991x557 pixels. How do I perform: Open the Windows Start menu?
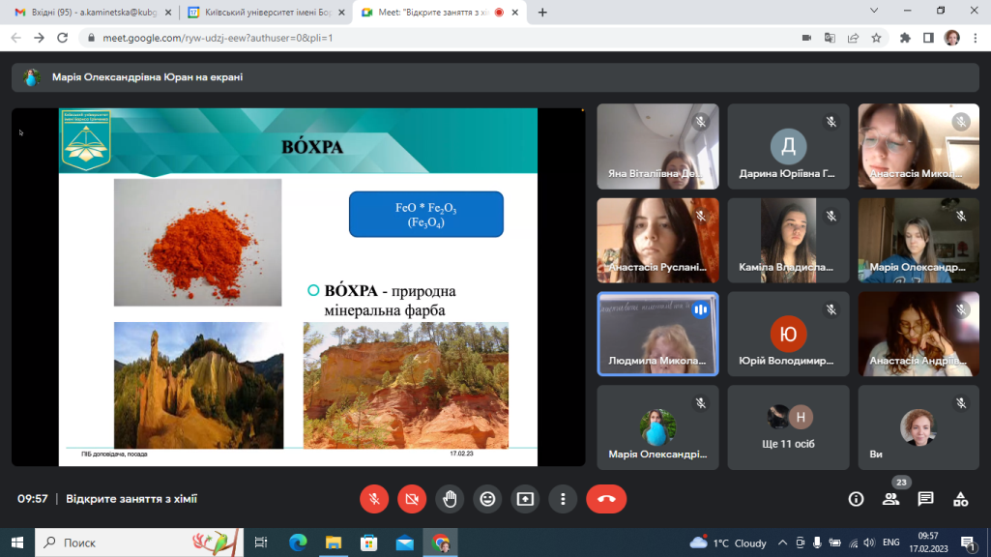tap(17, 542)
